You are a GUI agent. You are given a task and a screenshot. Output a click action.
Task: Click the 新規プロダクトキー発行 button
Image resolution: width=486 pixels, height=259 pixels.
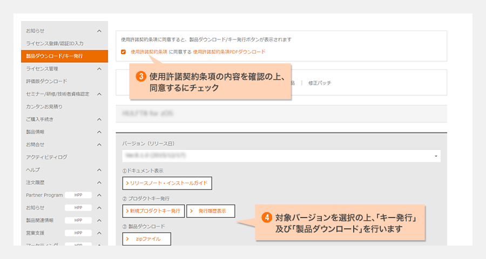point(153,211)
